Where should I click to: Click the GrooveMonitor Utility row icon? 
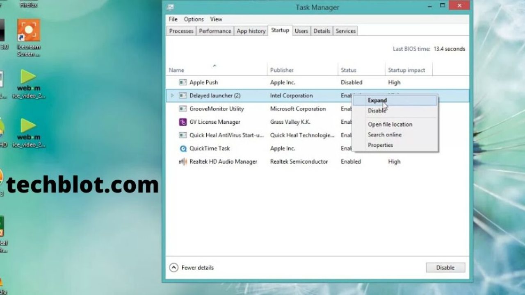[183, 109]
